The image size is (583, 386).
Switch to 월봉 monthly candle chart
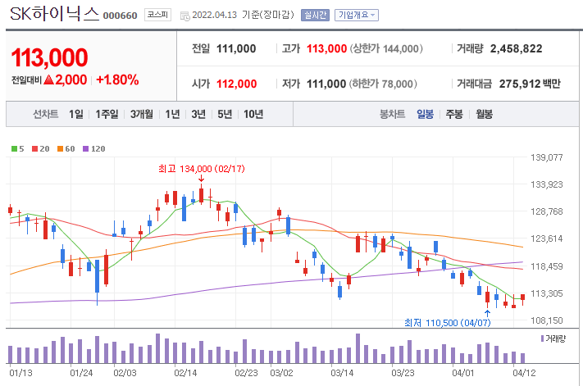click(x=484, y=114)
